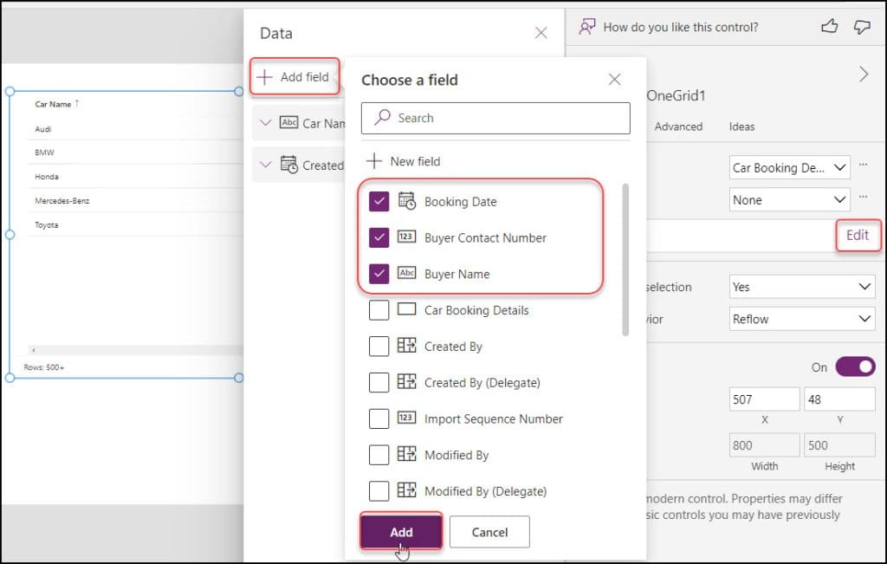Click the feedback person icon
Viewport: 887px width, 564px height.
pos(587,27)
